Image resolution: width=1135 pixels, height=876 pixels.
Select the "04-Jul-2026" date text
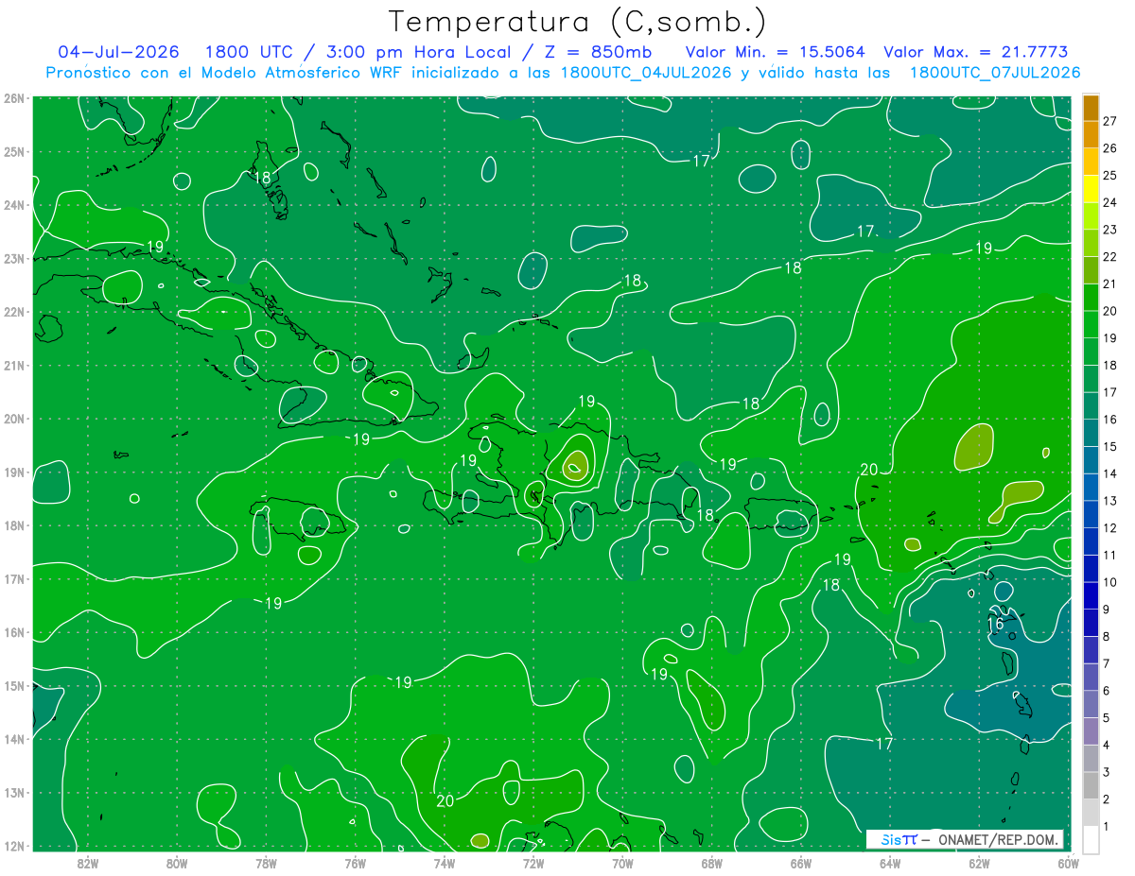click(x=118, y=52)
